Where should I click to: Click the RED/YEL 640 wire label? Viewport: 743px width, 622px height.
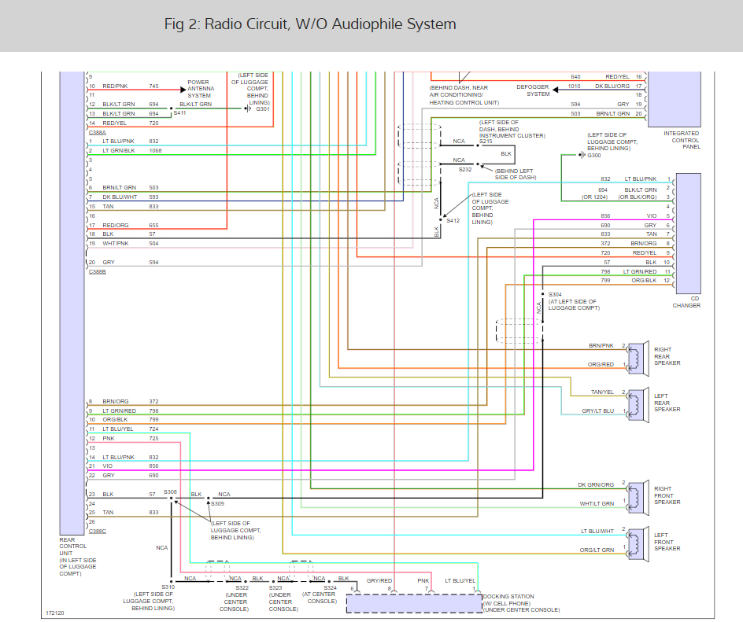[x=600, y=77]
